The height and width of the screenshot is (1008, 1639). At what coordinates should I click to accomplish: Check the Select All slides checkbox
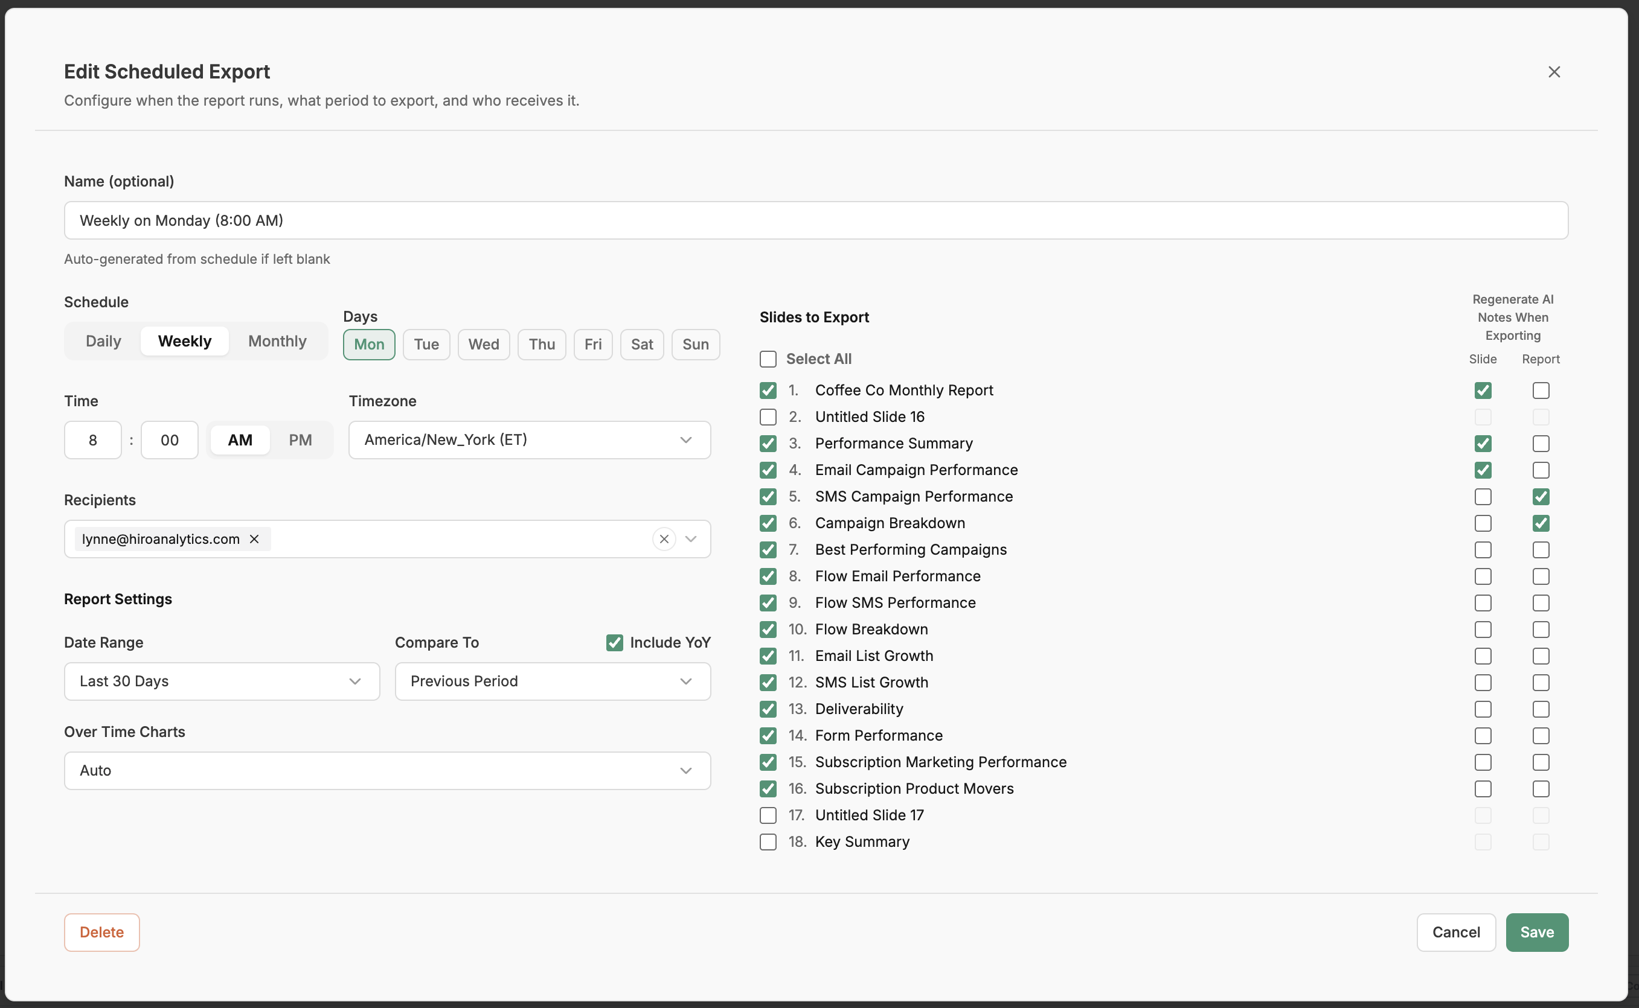(768, 359)
